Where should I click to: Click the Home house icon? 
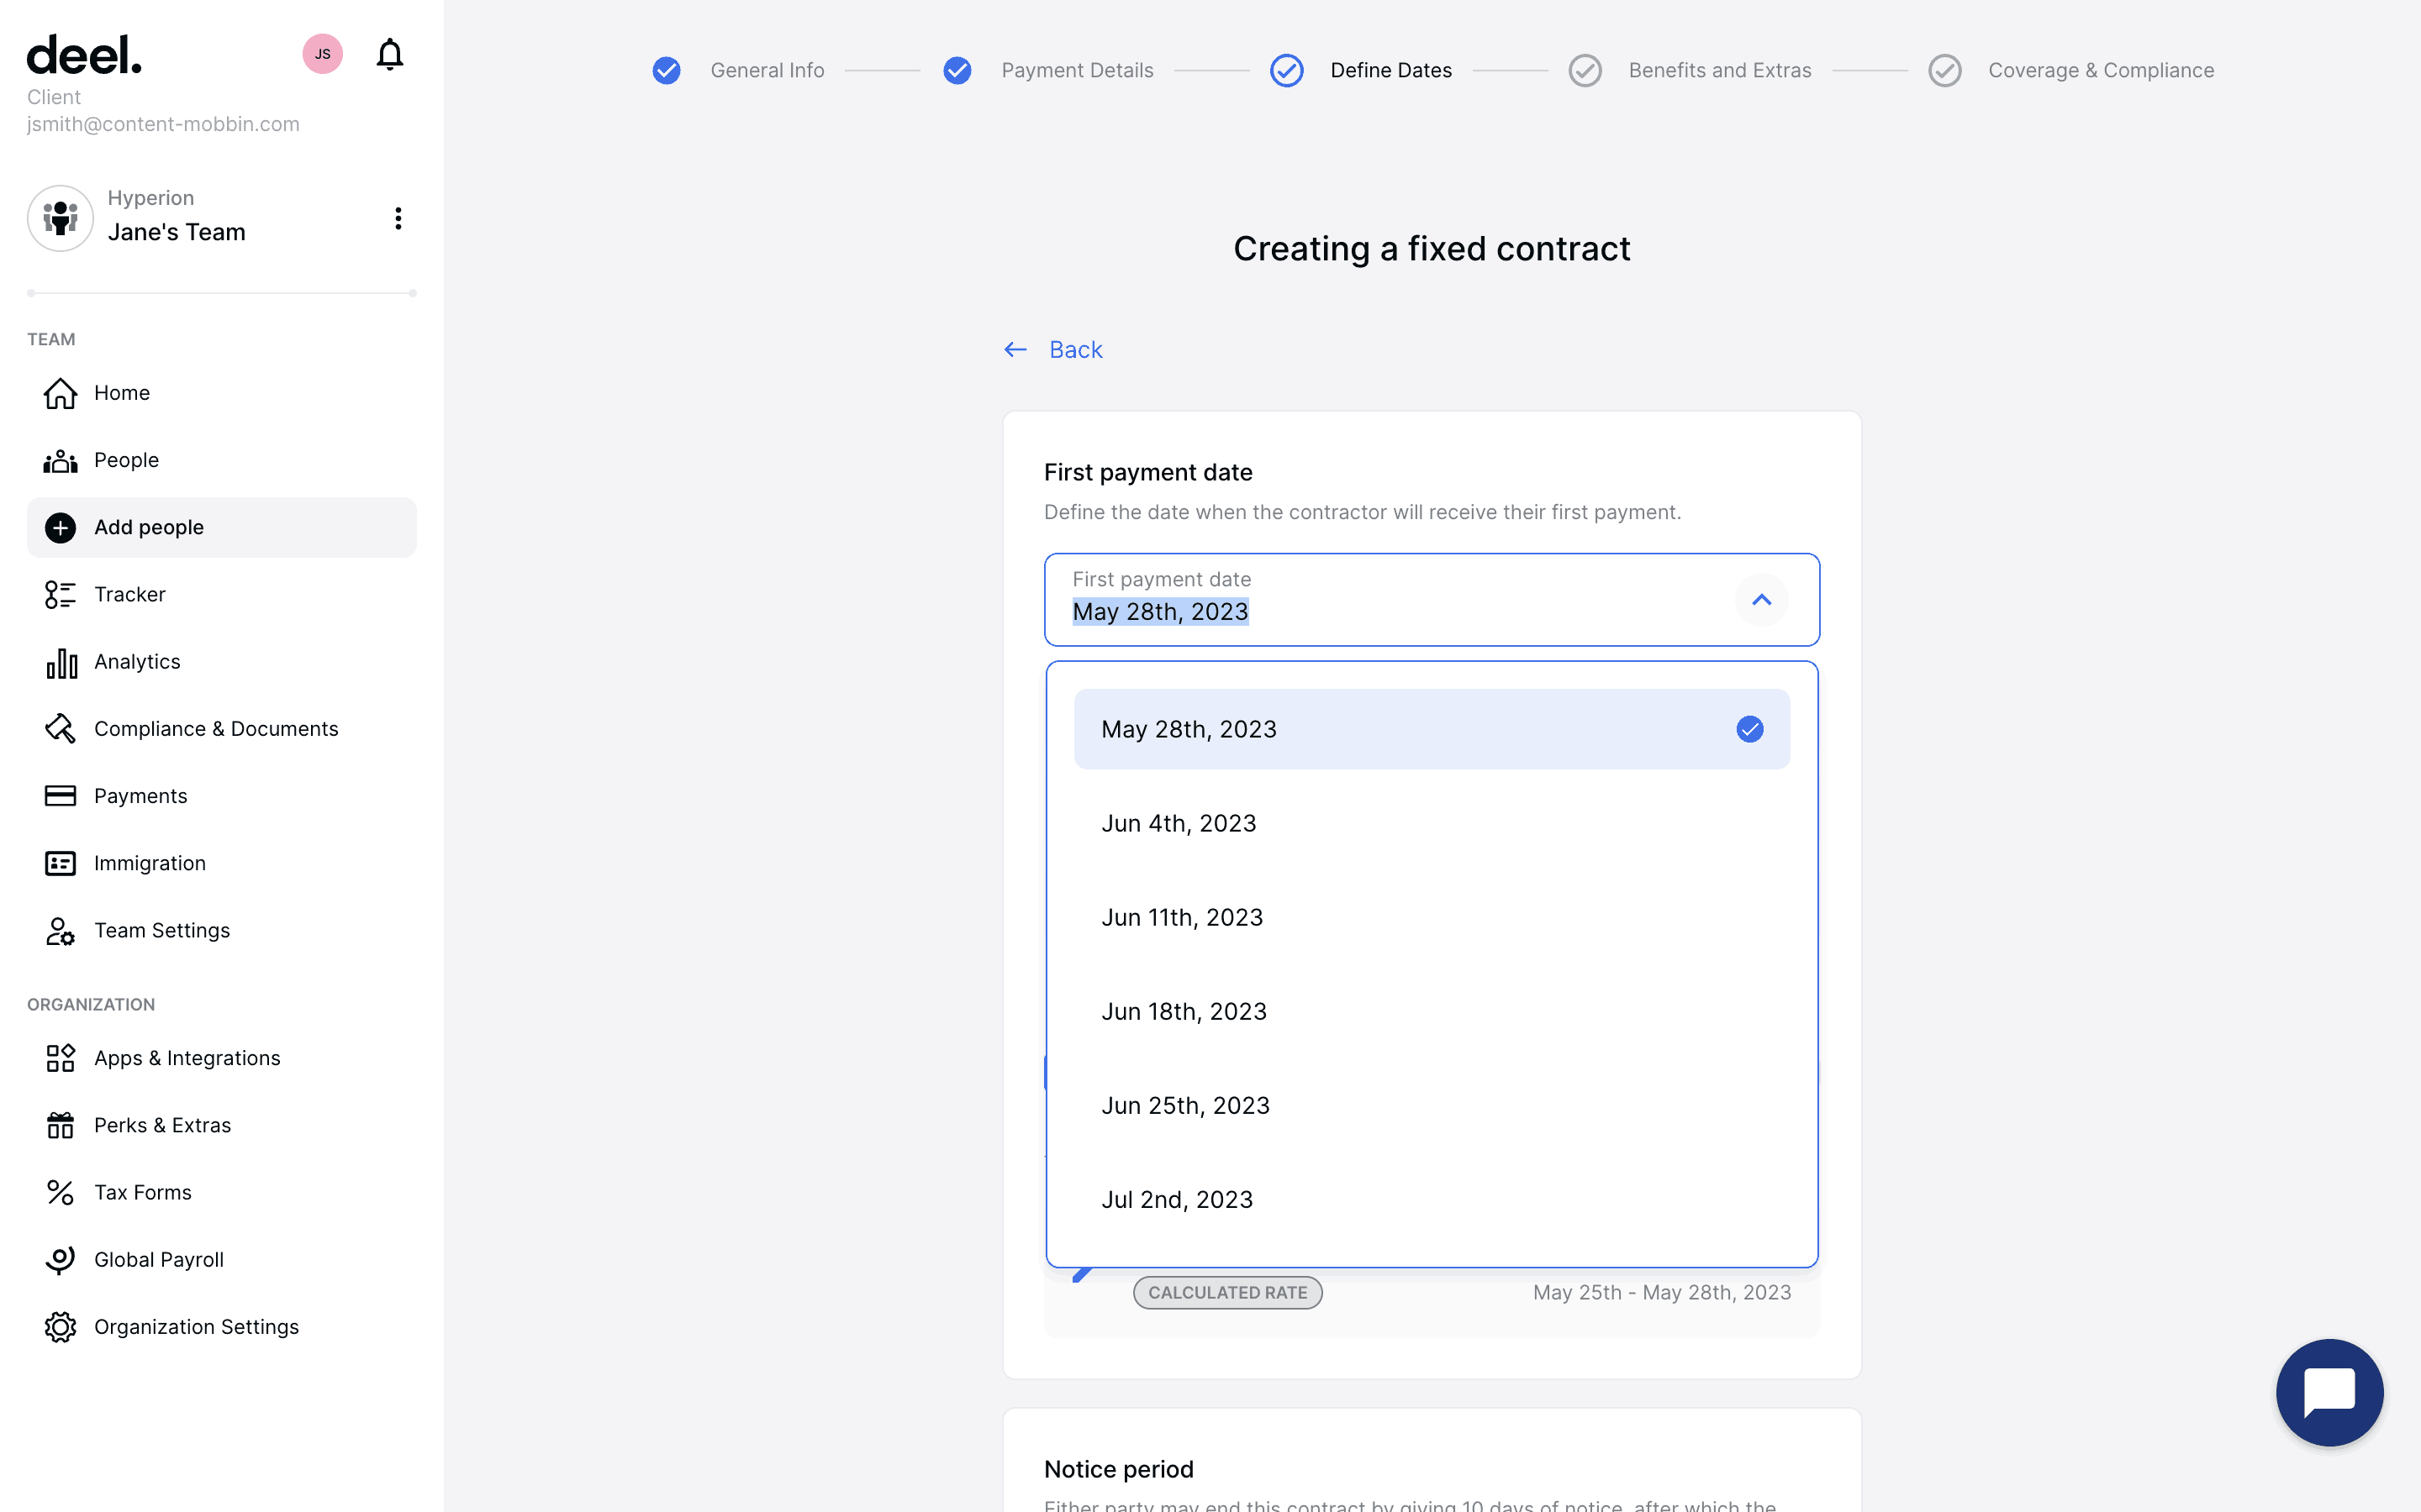(60, 393)
